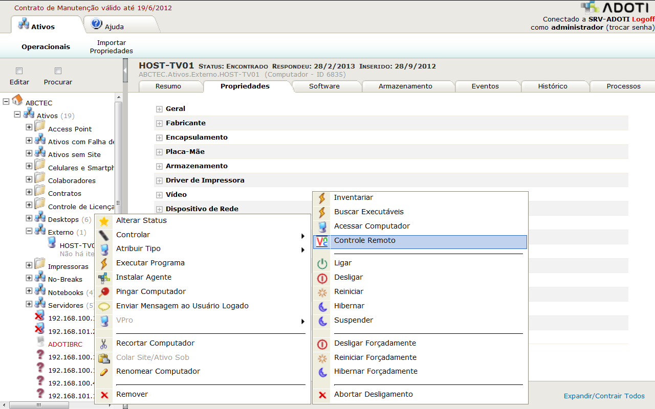Click the scissors icon for Recortar Computador
Viewport: 655px width, 409px height.
point(104,344)
